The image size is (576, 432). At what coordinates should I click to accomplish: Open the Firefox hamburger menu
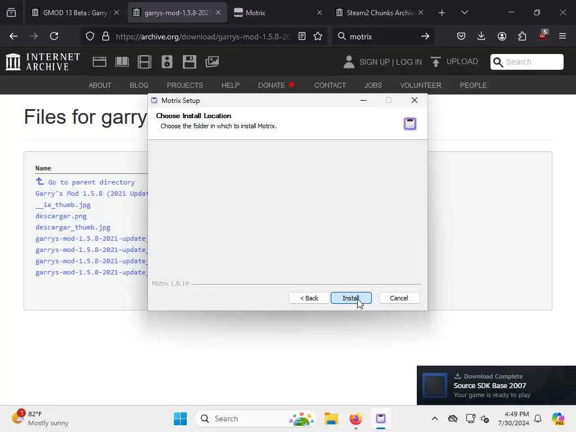pos(562,36)
